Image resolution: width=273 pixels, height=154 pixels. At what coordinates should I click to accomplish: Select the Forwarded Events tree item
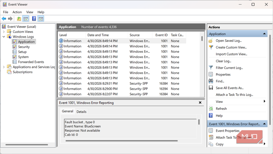(31, 62)
